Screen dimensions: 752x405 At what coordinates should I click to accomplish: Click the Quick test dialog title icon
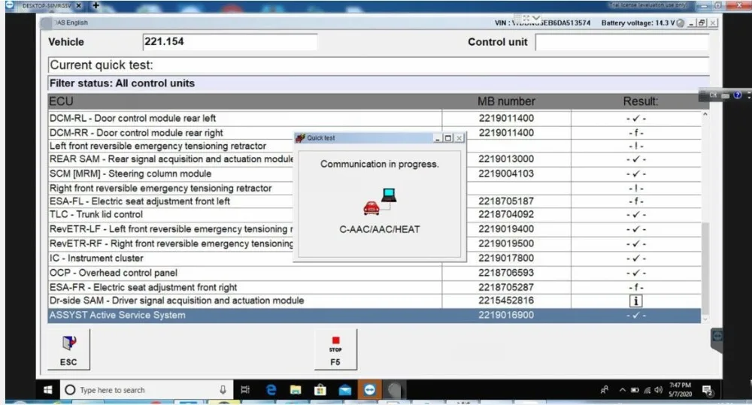pyautogui.click(x=300, y=138)
